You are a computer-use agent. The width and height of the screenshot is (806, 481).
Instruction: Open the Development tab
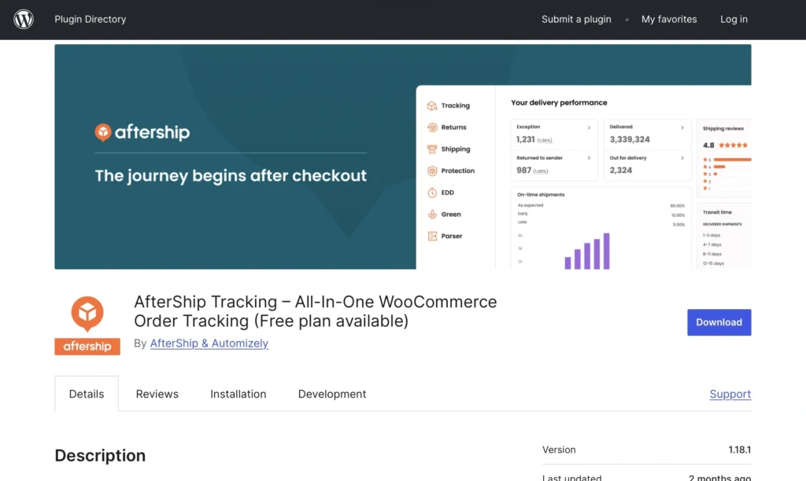331,394
